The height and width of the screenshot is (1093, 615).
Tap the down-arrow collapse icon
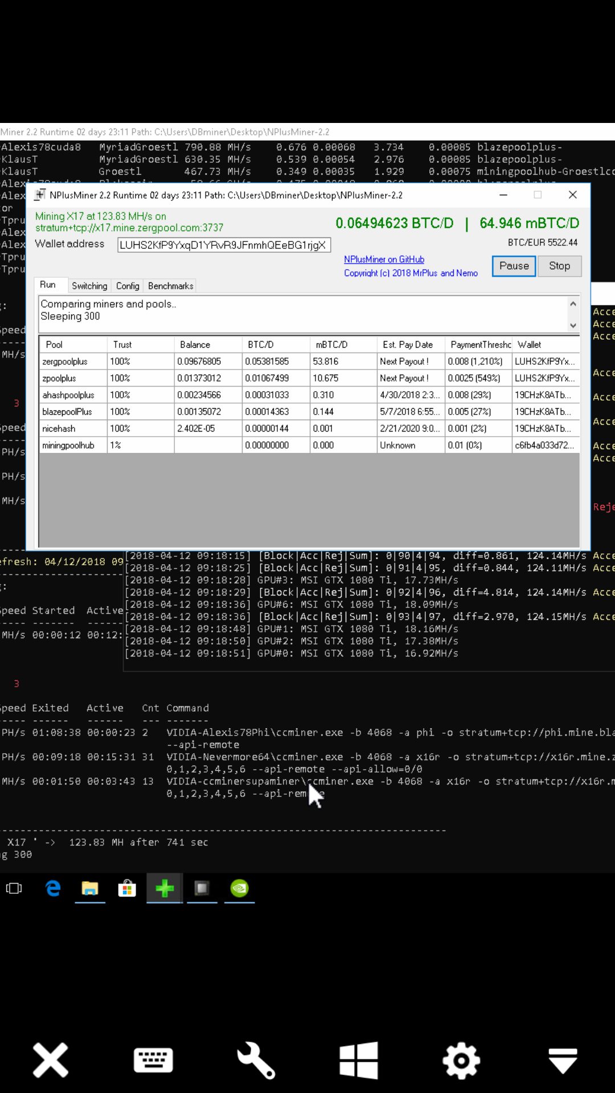(563, 1061)
